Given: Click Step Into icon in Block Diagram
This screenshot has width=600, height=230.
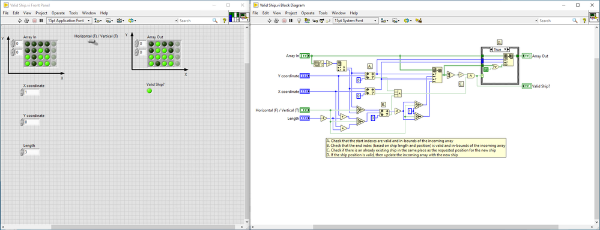Looking at the screenshot, I should tap(315, 20).
